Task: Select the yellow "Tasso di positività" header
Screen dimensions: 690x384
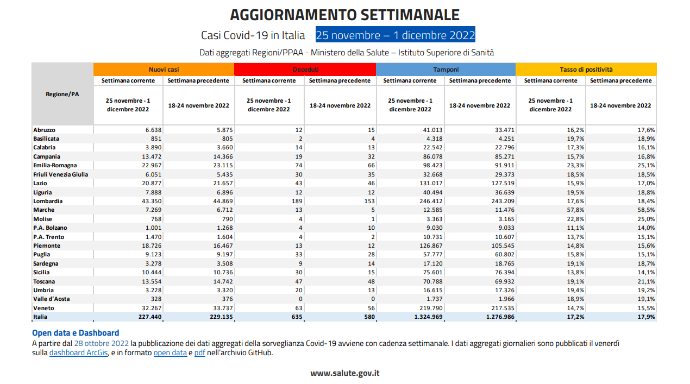Action: click(586, 70)
